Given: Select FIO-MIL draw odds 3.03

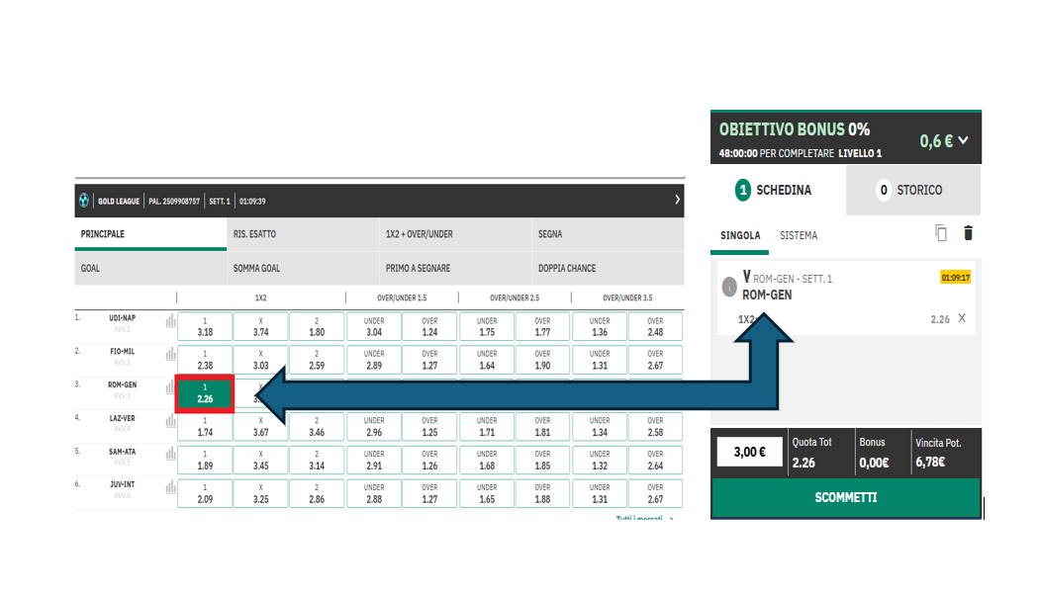Looking at the screenshot, I should click(x=260, y=360).
